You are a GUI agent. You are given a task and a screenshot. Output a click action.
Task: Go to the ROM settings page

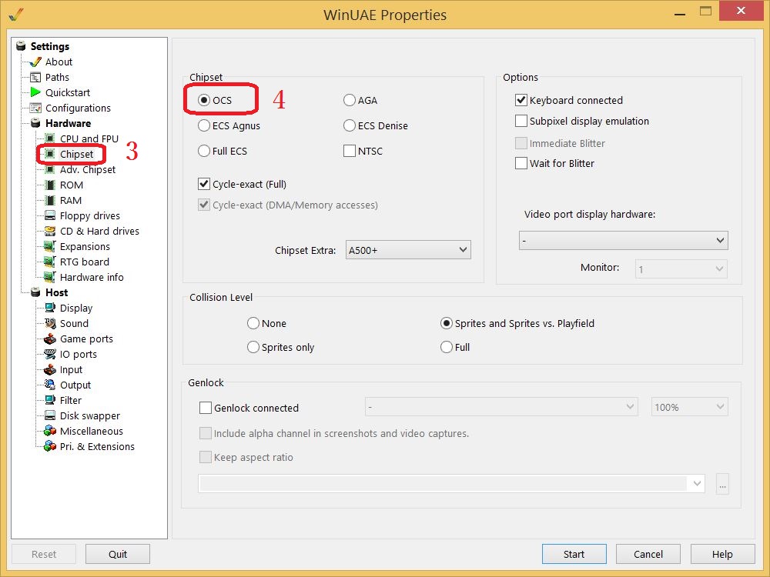click(x=72, y=185)
